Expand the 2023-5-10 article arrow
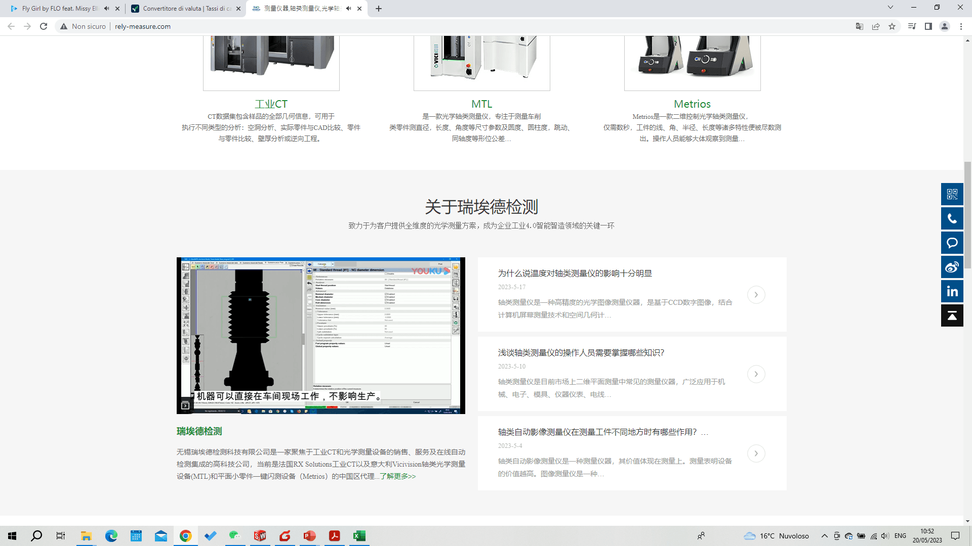 [x=756, y=374]
